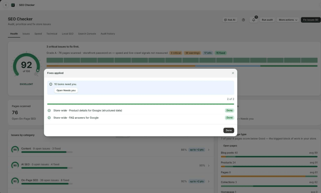Click the info icon beside 10 tasks need you

pos(51,84)
